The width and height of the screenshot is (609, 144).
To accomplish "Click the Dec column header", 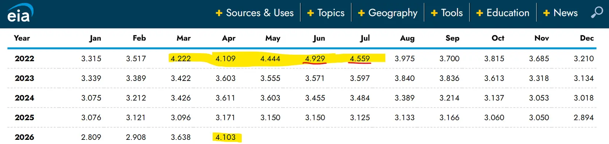I will click(x=587, y=38).
